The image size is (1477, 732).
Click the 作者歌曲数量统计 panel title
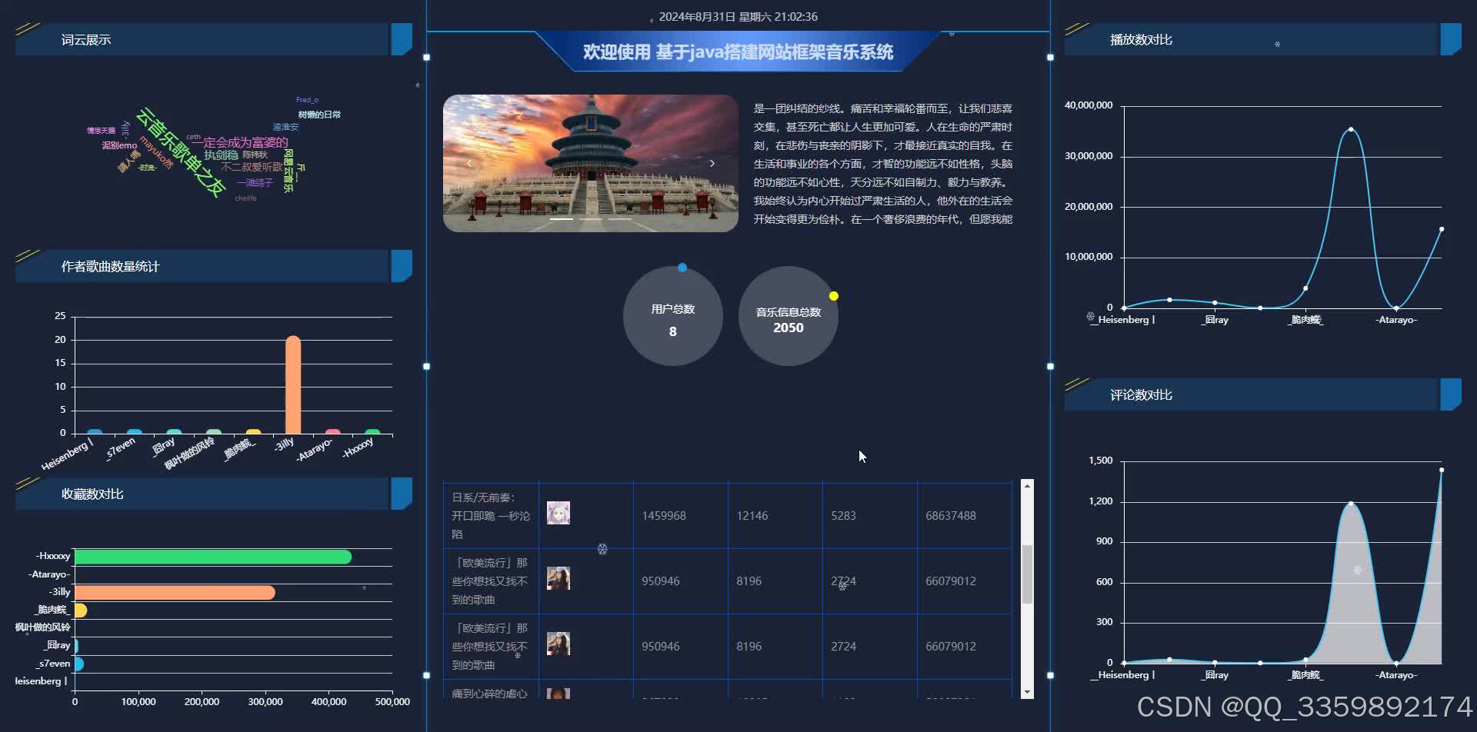pos(109,266)
